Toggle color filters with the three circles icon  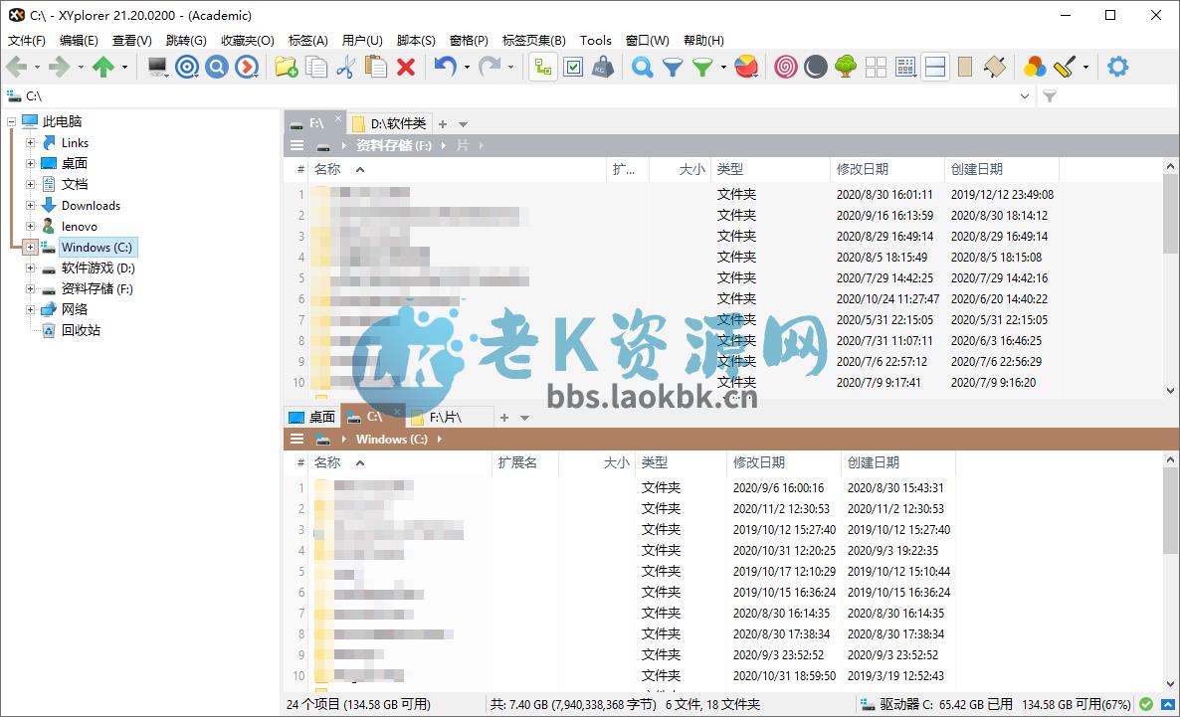1035,67
